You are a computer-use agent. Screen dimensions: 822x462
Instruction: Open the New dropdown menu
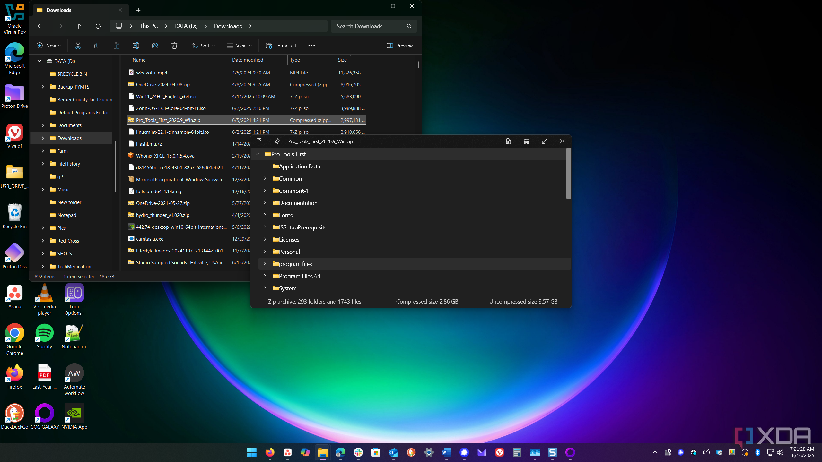coord(48,46)
